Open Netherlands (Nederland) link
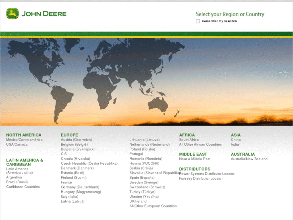The width and height of the screenshot is (293, 220). coord(150,145)
